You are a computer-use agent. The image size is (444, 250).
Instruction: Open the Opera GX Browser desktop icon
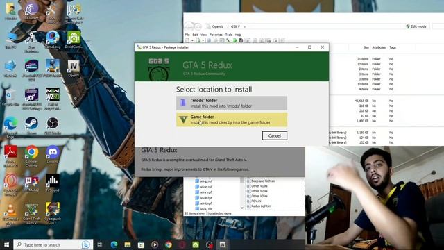coord(11,185)
